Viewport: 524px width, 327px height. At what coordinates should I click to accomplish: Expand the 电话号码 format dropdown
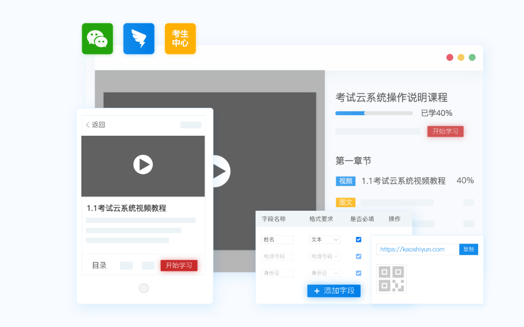tap(324, 256)
